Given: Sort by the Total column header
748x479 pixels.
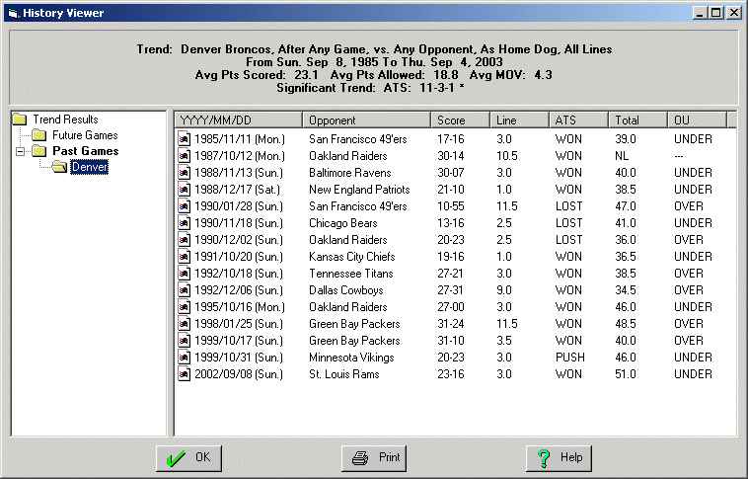Looking at the screenshot, I should point(637,120).
